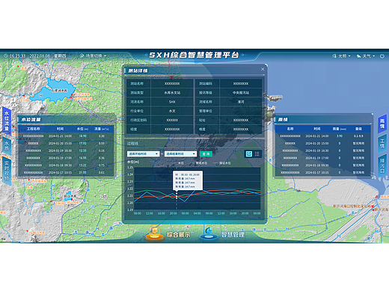Toggle the blue 保证水位 legend series
The height and width of the screenshot is (292, 389).
click(x=222, y=163)
